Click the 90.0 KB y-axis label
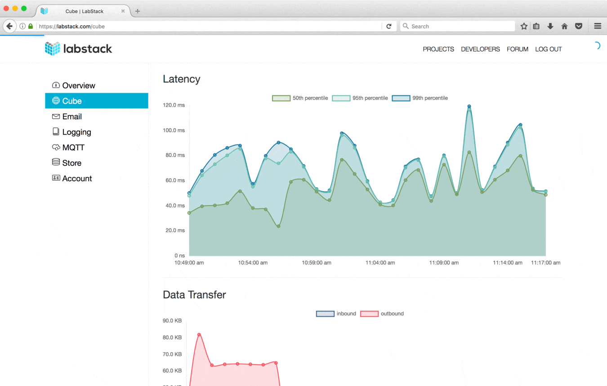This screenshot has width=607, height=386. (x=172, y=321)
